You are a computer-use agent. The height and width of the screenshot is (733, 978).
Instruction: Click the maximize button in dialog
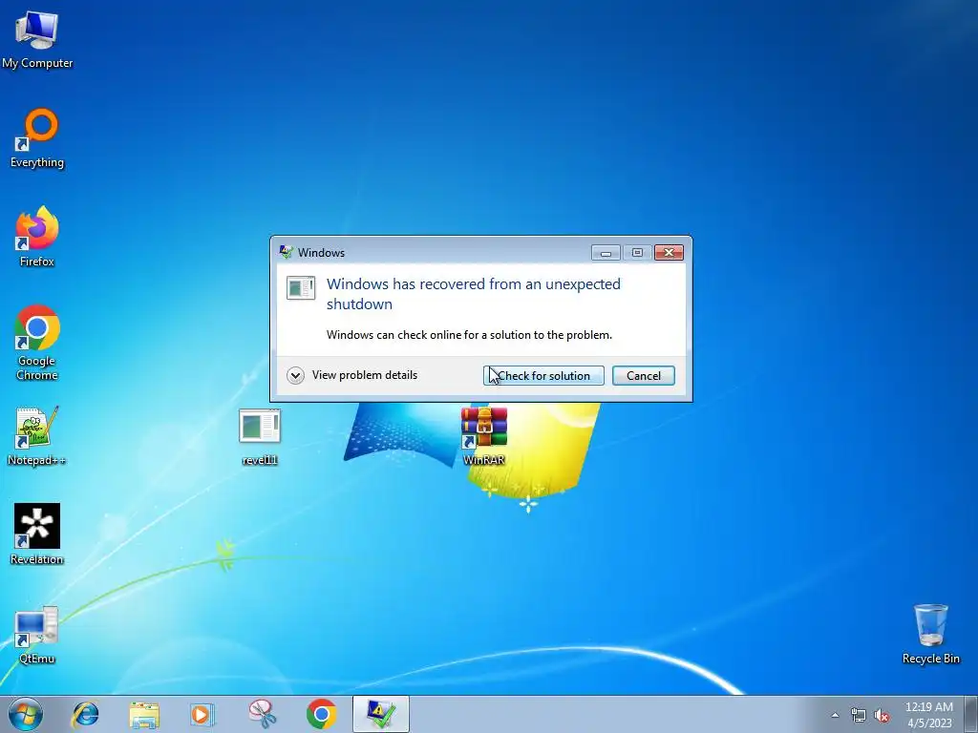tap(637, 252)
